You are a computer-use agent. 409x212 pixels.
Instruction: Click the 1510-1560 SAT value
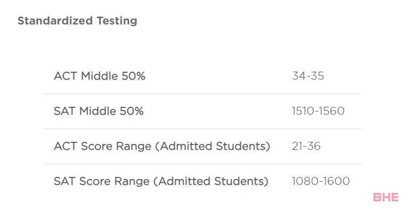(x=318, y=111)
